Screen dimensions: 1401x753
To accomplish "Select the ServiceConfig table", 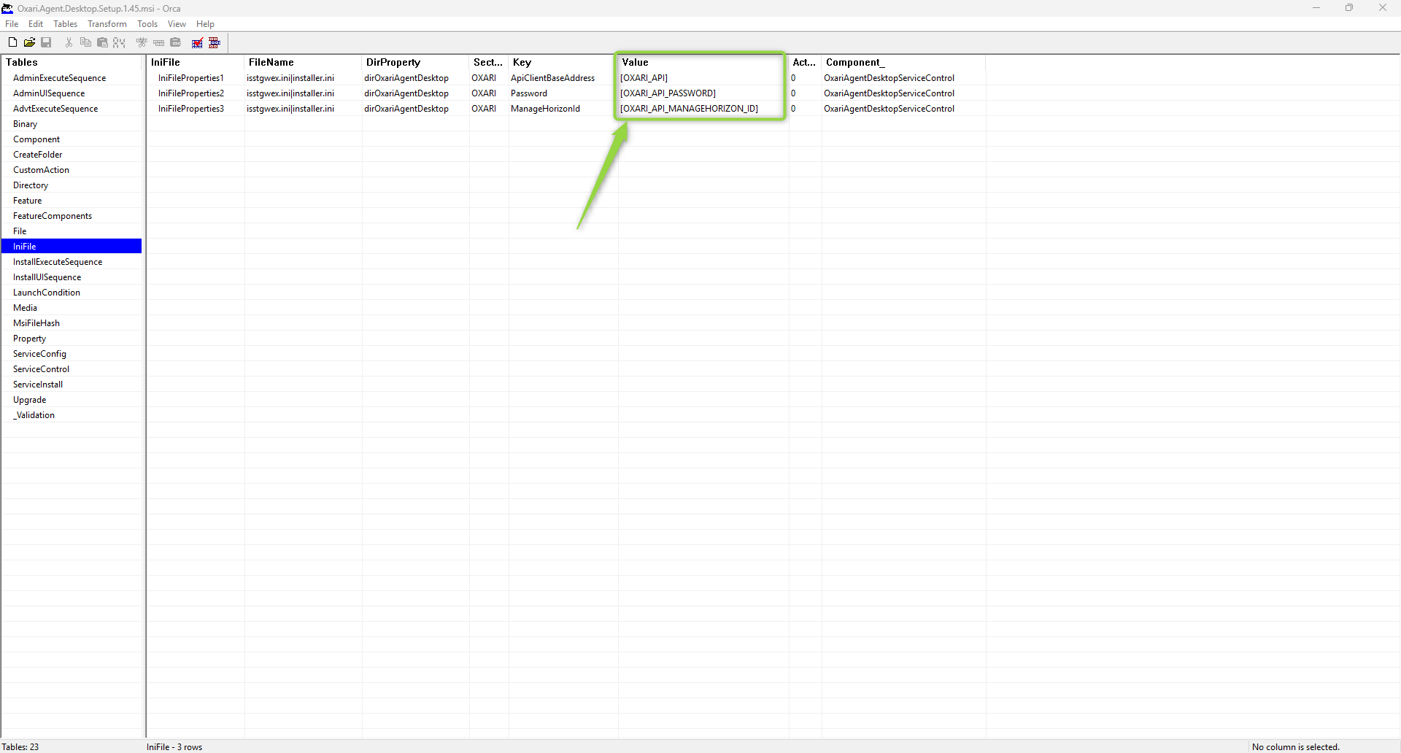I will coord(72,354).
